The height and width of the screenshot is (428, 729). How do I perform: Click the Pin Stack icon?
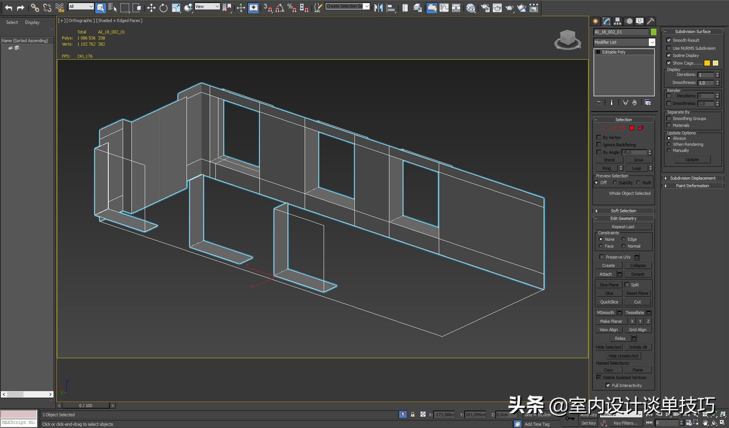pos(599,103)
